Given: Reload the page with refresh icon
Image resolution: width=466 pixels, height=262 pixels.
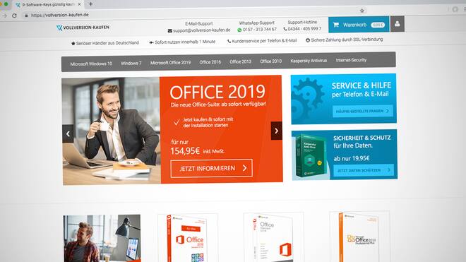Looking at the screenshot, I should (x=14, y=16).
